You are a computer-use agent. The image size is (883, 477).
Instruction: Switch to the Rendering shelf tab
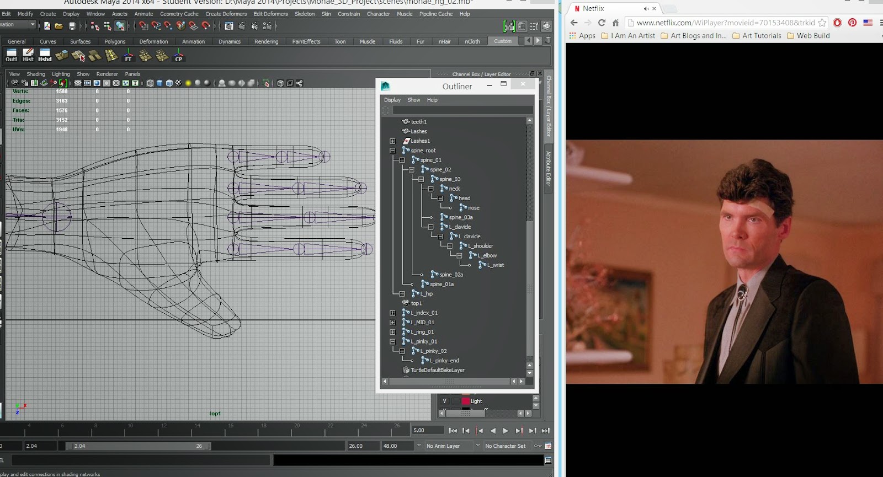(x=266, y=41)
